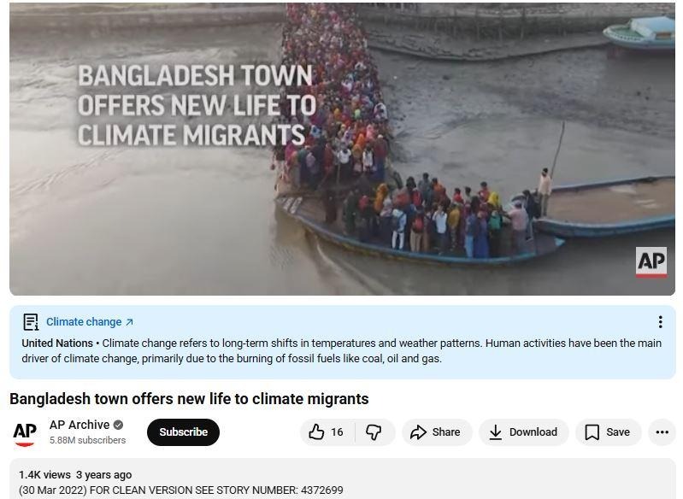
Task: Click the AP Archive channel avatar
Action: tap(25, 433)
